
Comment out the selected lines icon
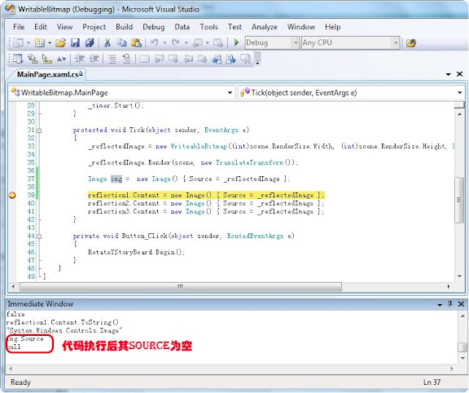(x=112, y=59)
